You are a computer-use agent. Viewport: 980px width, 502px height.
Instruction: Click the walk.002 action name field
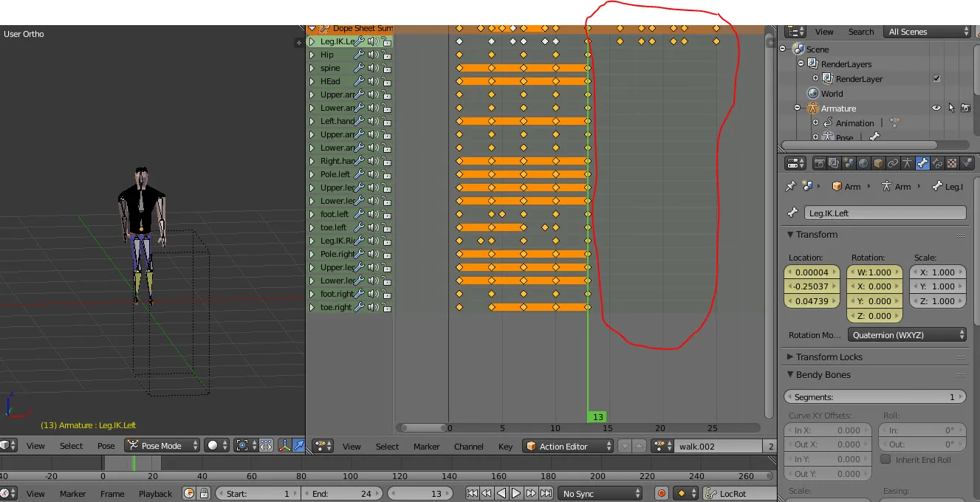(x=719, y=446)
